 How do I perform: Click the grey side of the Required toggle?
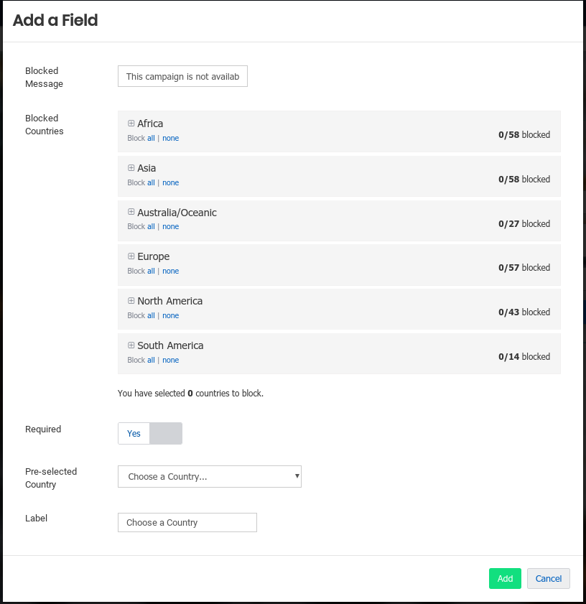click(x=167, y=434)
